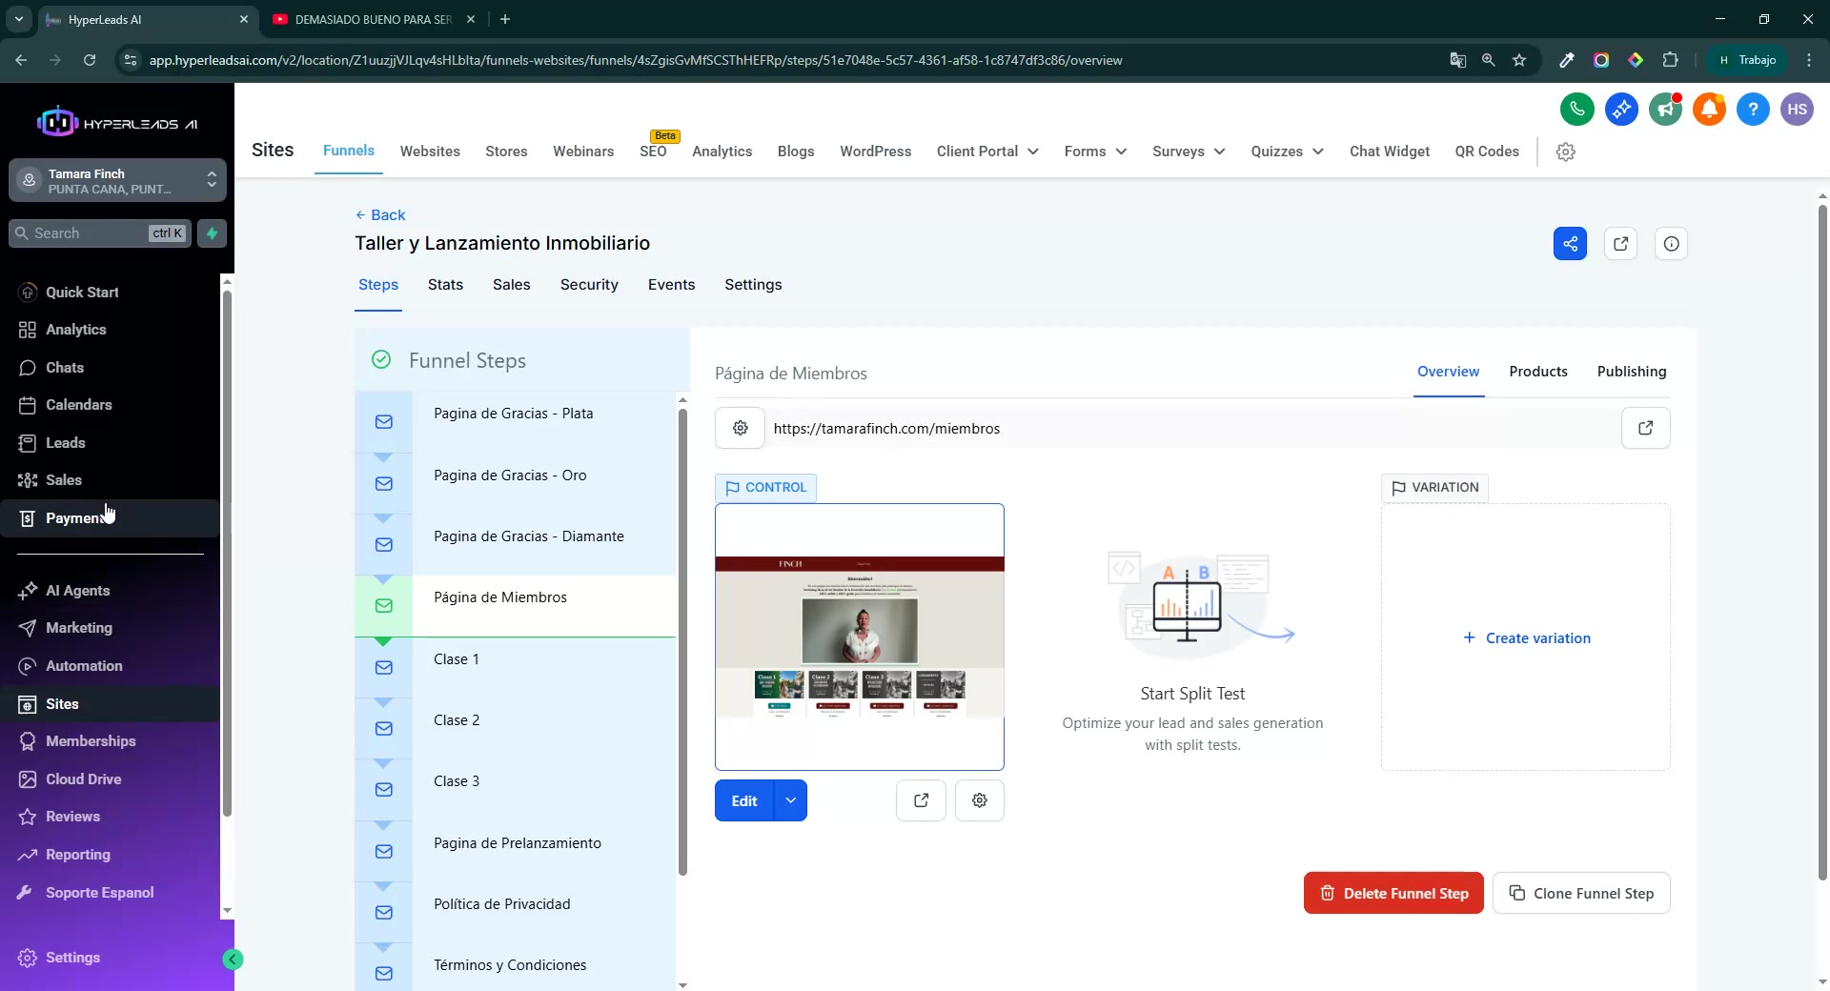Click the control page preview thumbnail

[859, 637]
